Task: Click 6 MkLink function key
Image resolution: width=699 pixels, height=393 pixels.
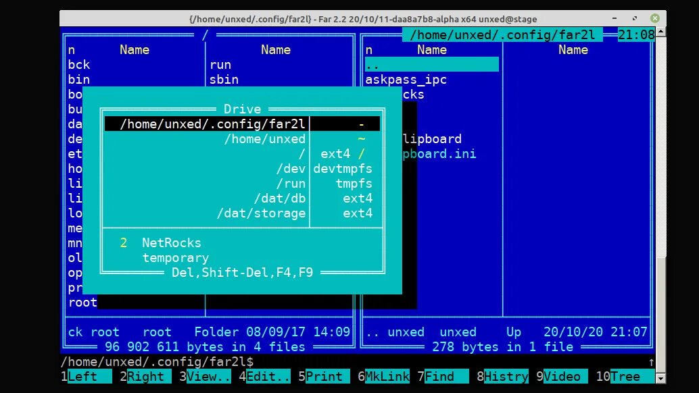Action: pos(384,377)
